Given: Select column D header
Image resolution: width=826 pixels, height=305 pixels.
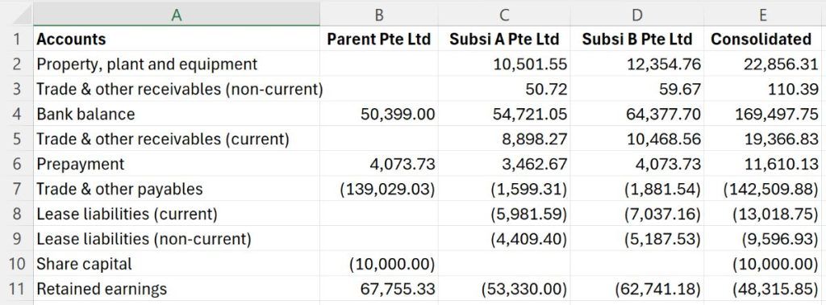Looking at the screenshot, I should click(637, 15).
